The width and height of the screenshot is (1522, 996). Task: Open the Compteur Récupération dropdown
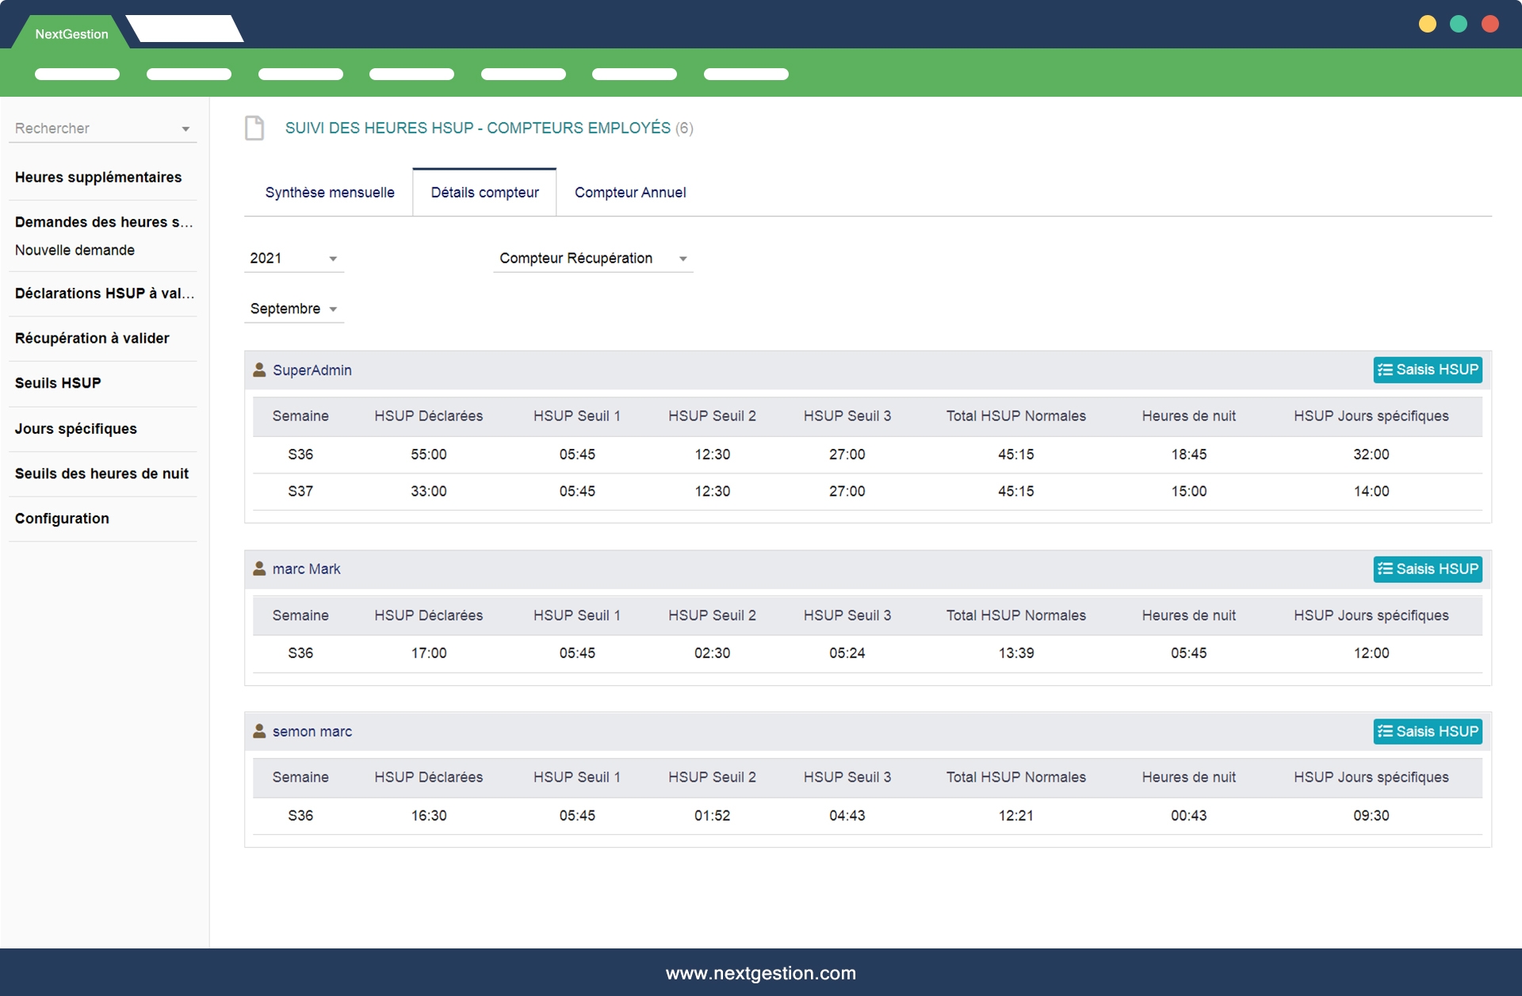click(x=592, y=259)
